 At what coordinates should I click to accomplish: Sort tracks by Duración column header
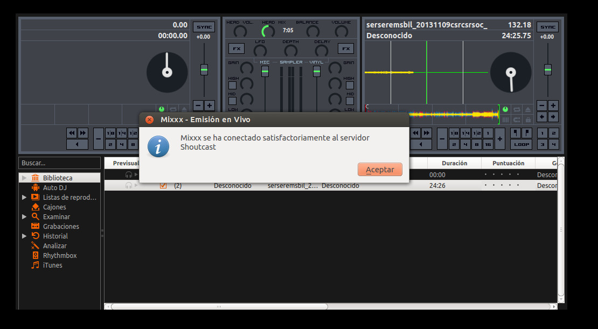click(454, 163)
